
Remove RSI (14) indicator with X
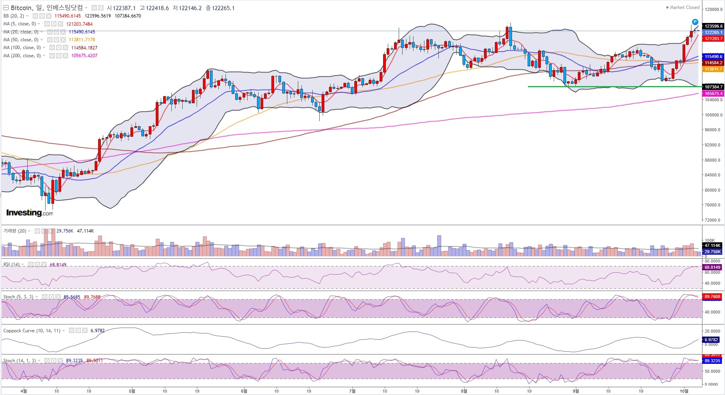44,265
